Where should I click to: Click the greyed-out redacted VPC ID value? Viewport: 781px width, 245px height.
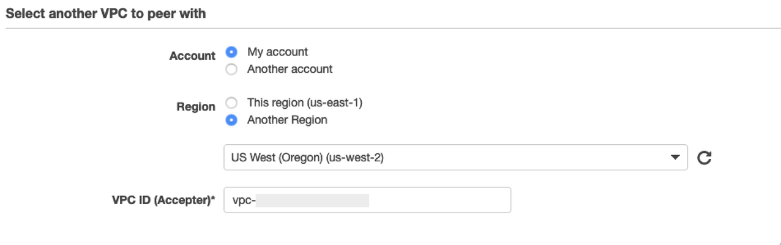312,200
